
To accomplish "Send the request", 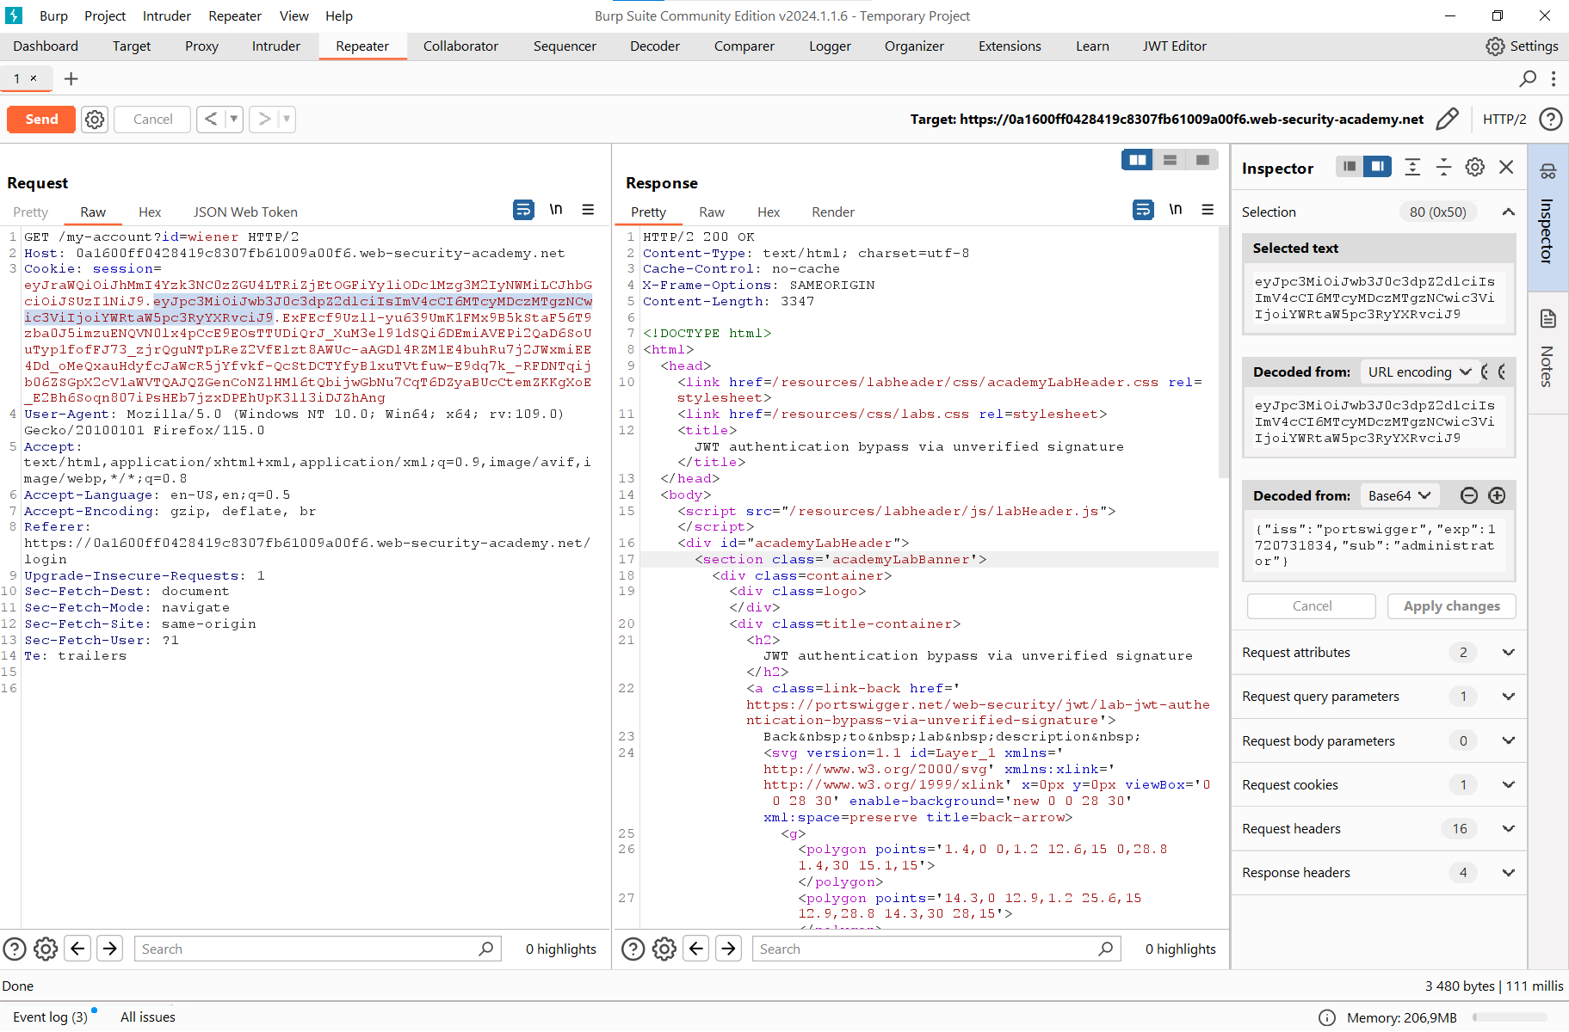I will pyautogui.click(x=41, y=120).
